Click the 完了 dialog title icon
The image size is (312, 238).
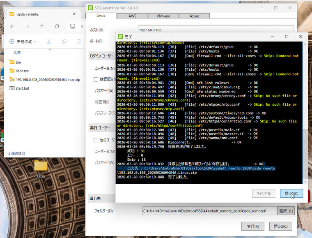120,37
